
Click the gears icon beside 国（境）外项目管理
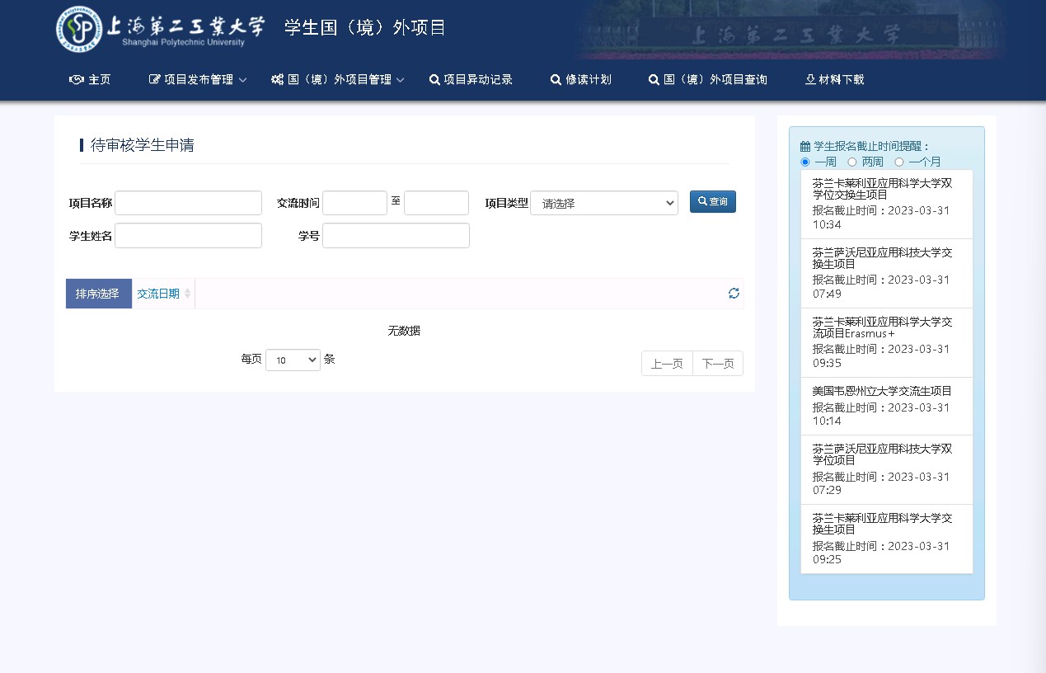point(277,80)
